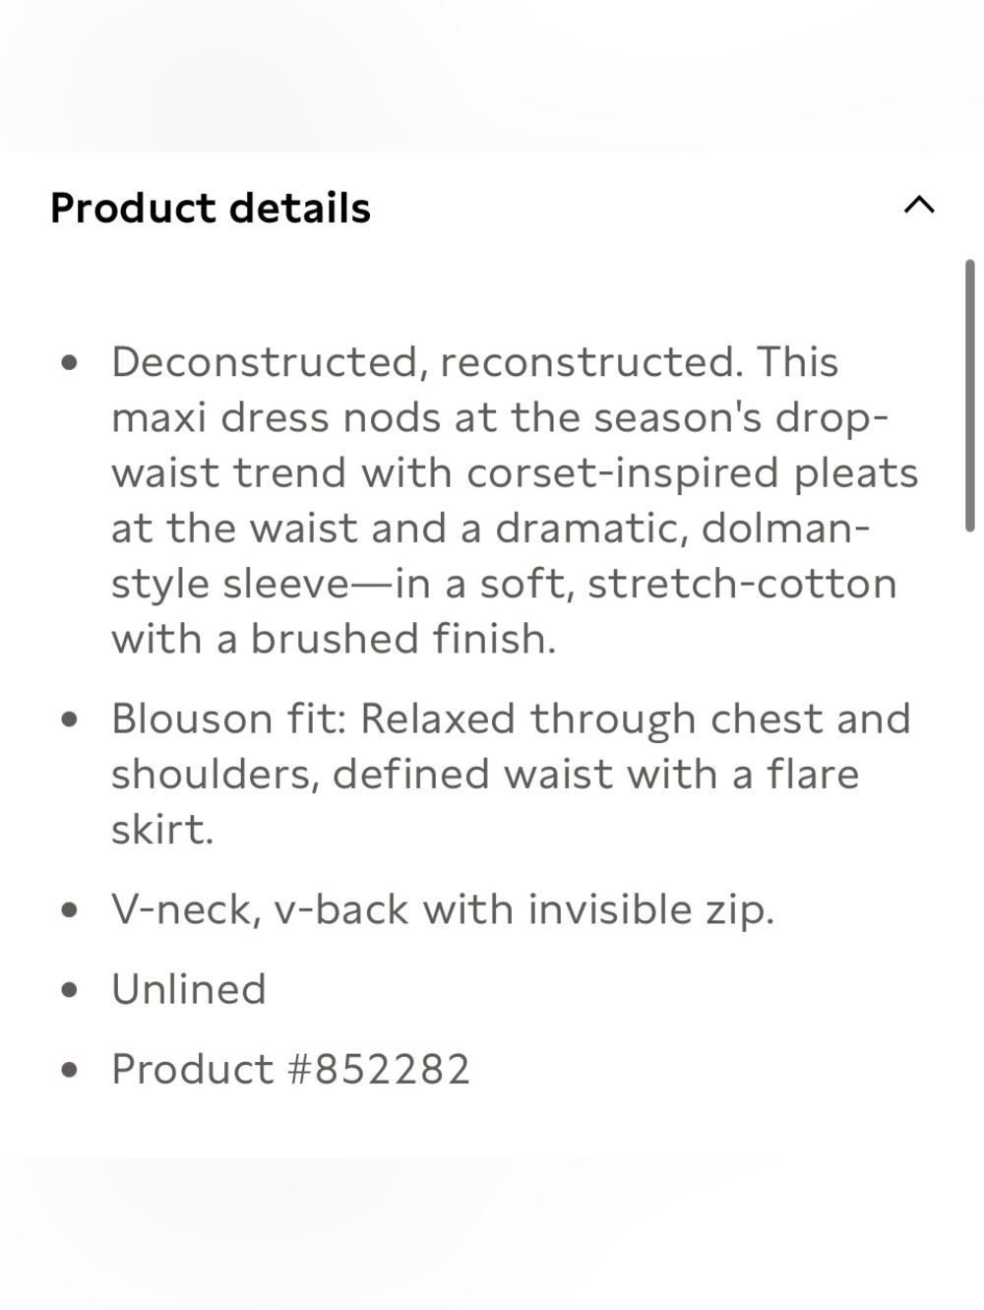Select the Product #852282 text

(x=291, y=1069)
